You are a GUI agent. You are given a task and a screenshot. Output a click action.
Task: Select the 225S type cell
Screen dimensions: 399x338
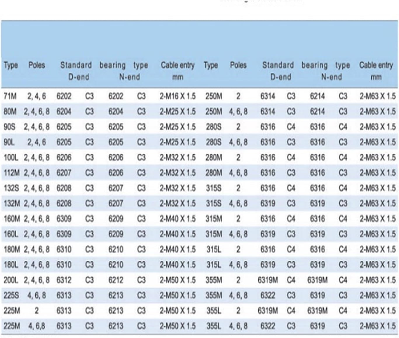coord(11,295)
